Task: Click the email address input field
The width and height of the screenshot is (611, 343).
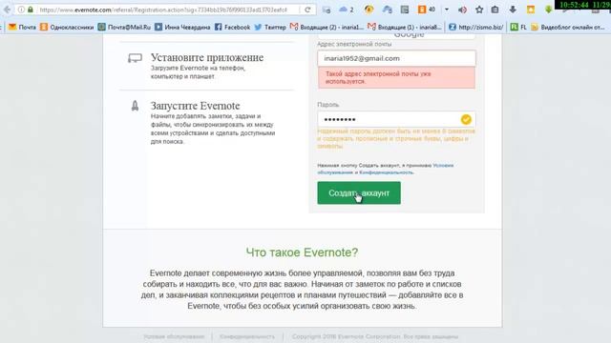Action: point(396,58)
